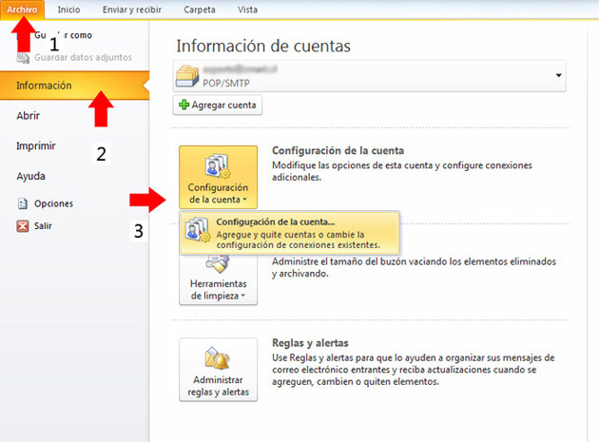Open the Enviar y recibir tab

(132, 10)
